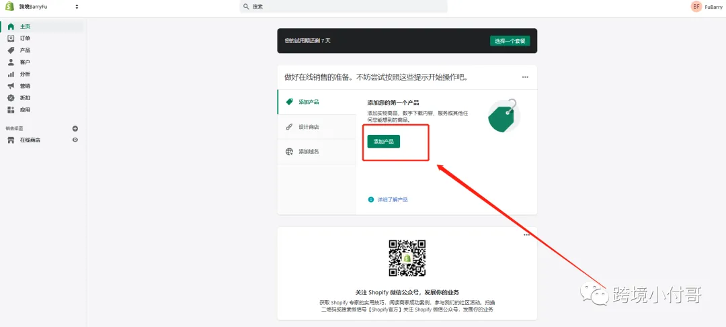Click the brush icon in 设计商店 tab
This screenshot has height=327, width=726.
pos(289,127)
